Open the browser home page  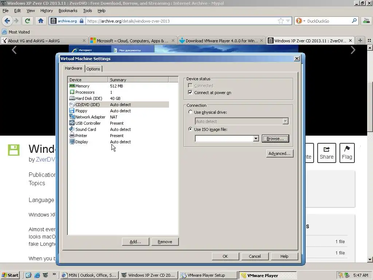(41, 21)
